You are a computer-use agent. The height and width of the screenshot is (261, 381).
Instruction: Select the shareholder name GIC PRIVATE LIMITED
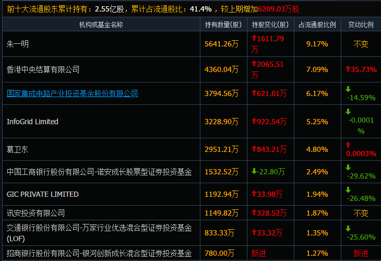pos(42,194)
